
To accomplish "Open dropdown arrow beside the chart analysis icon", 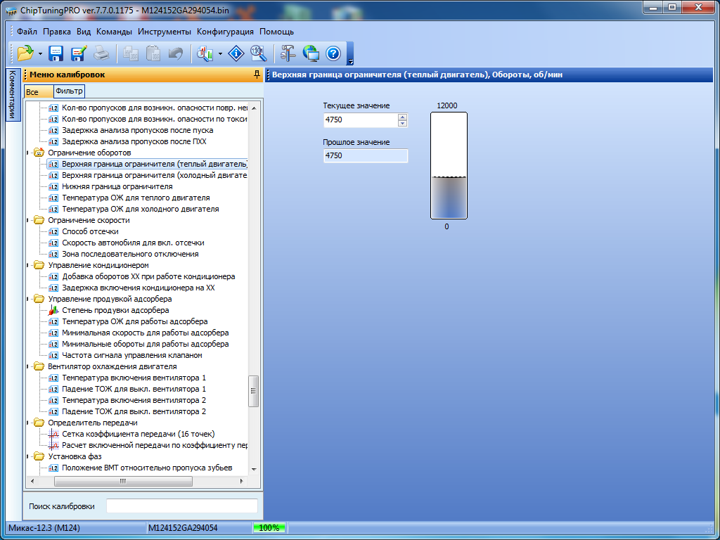I will pyautogui.click(x=220, y=53).
